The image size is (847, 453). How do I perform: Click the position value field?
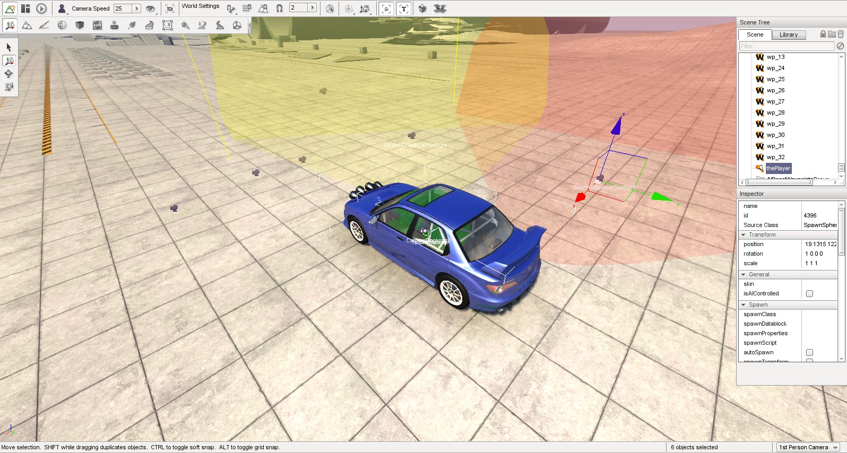820,244
